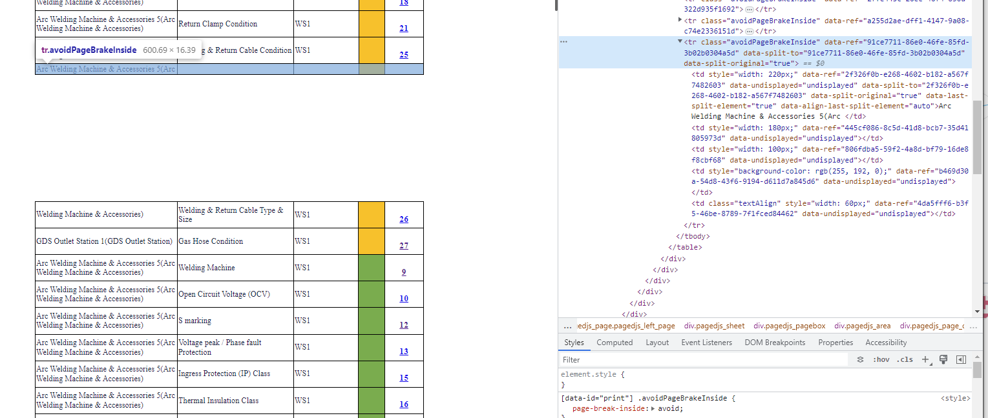Open the Layout tab

tap(657, 343)
